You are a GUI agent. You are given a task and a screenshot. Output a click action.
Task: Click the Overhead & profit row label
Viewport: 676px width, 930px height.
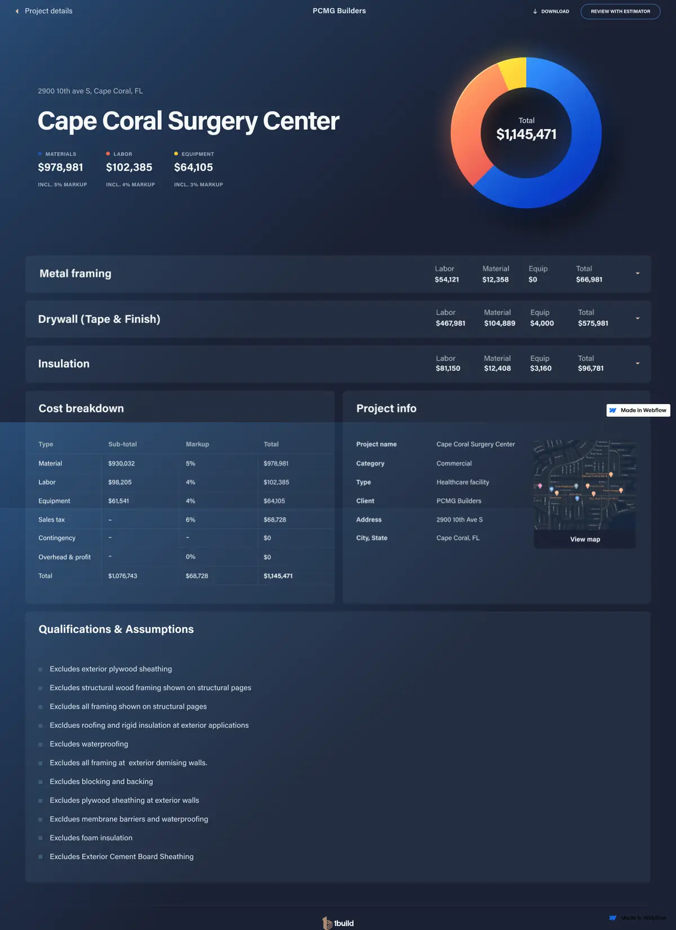tap(64, 557)
